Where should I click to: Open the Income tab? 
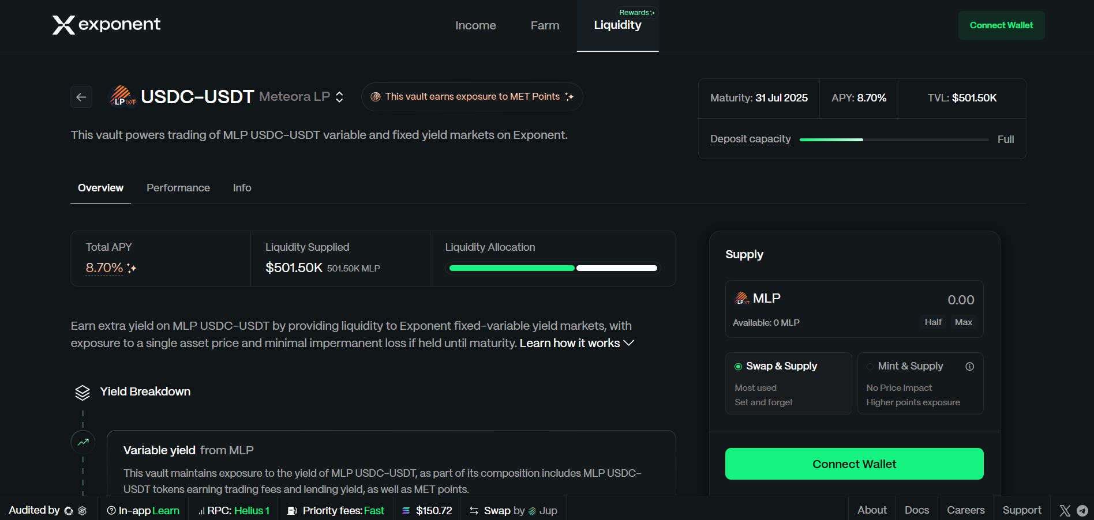[475, 25]
